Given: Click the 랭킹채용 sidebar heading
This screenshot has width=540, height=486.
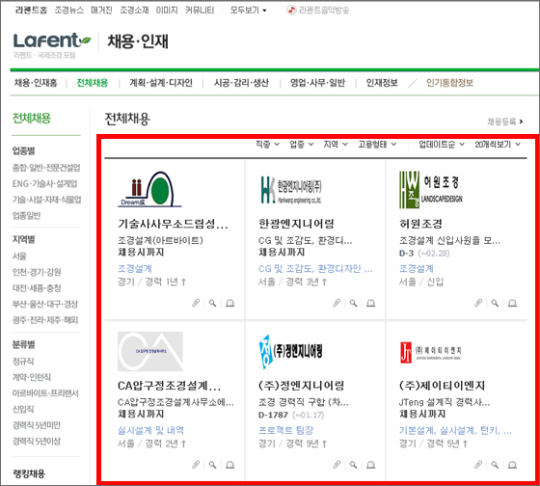Looking at the screenshot, I should (x=29, y=473).
